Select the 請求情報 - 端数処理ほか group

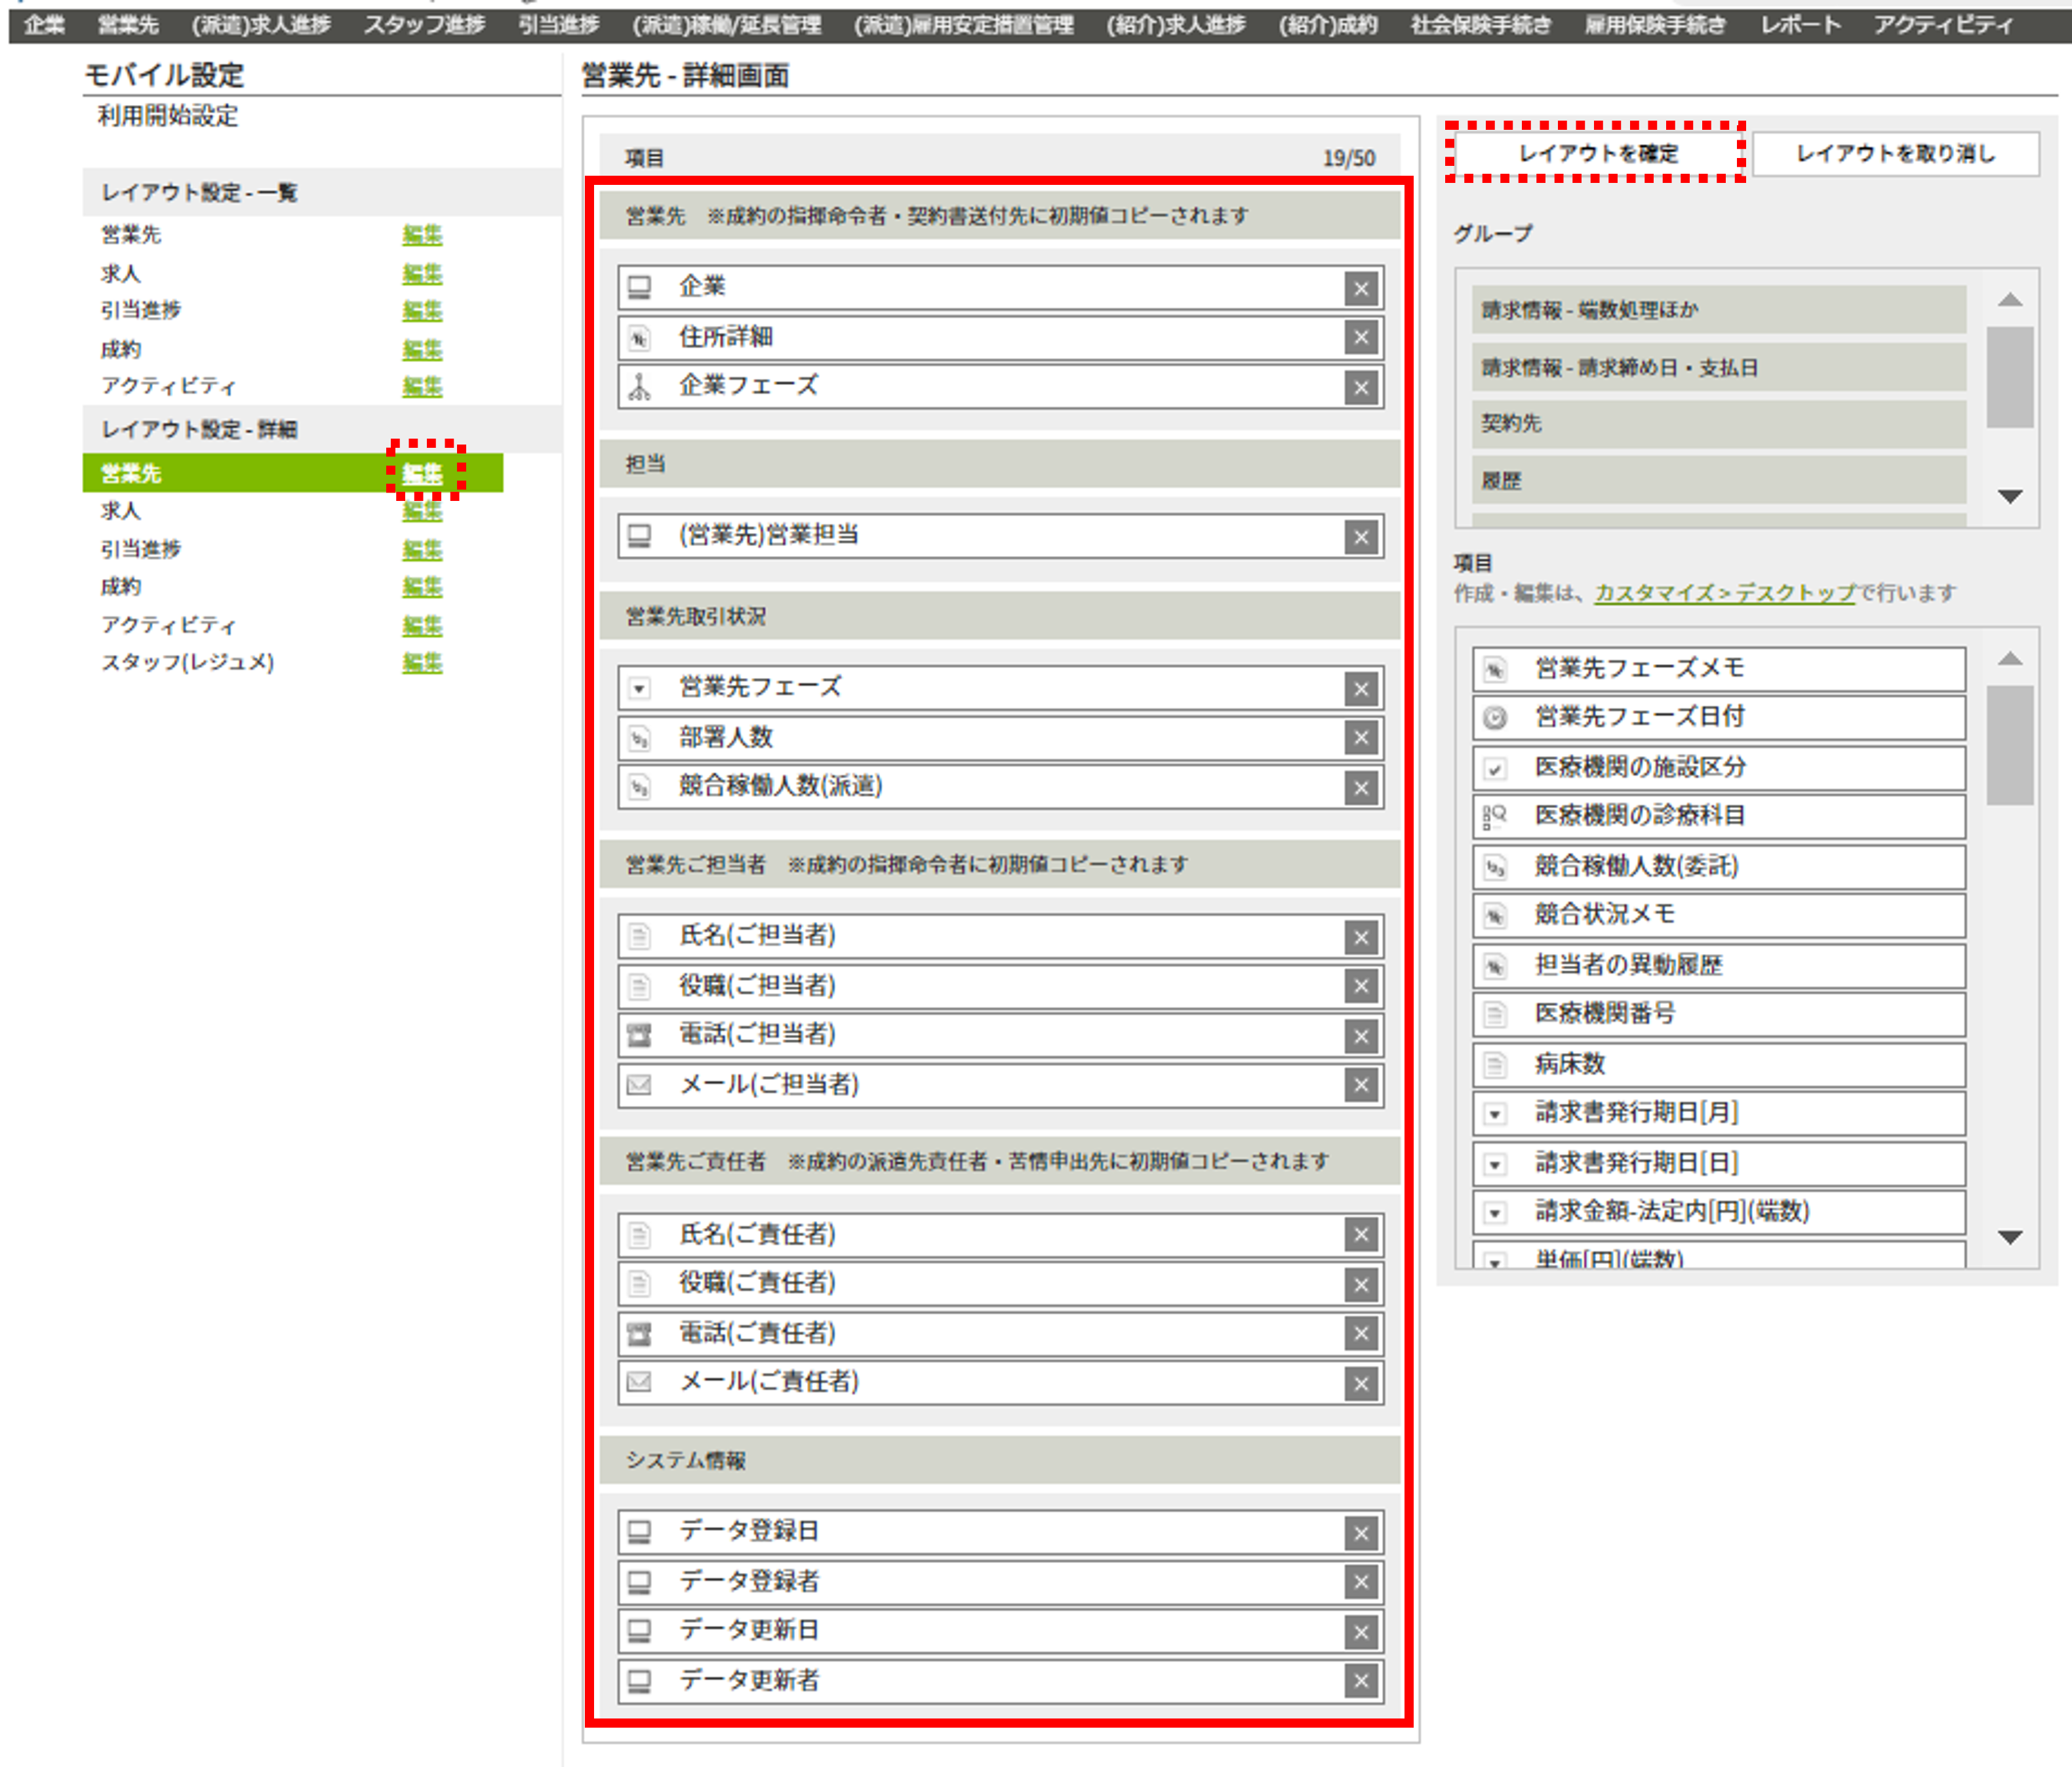tap(1718, 310)
